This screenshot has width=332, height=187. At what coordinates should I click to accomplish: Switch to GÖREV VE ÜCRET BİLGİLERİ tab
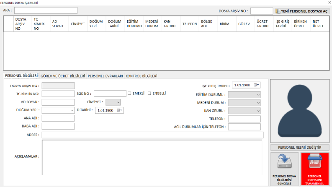[x=63, y=76]
